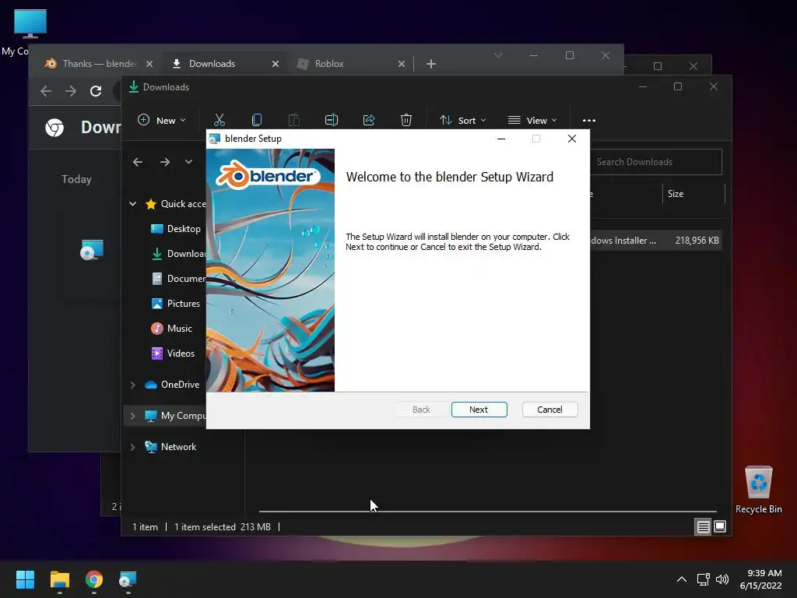The width and height of the screenshot is (797, 598).
Task: Click the Rename icon in Explorer toolbar
Action: (332, 120)
